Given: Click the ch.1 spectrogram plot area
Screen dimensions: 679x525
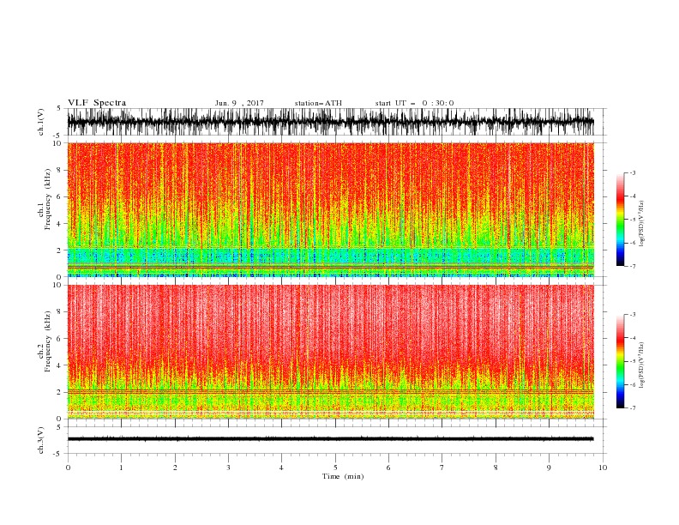Looking at the screenshot, I should click(x=331, y=209).
